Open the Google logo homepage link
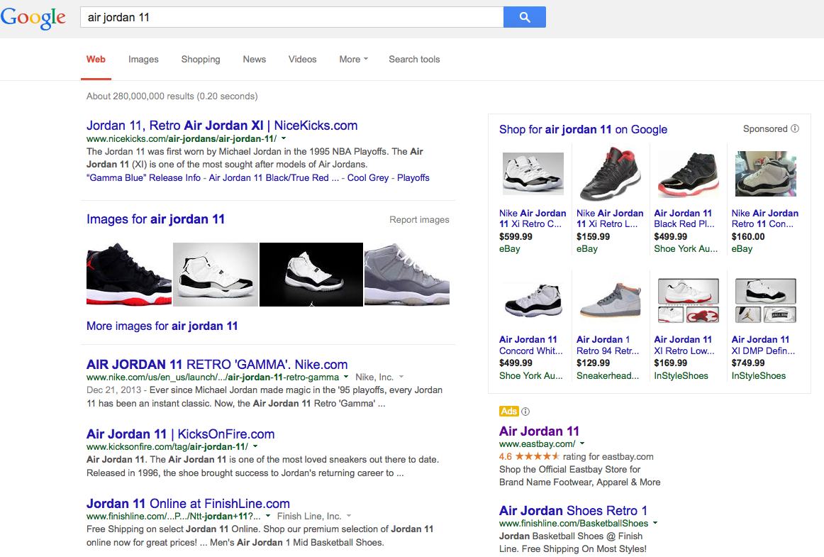This screenshot has height=557, width=824. click(x=33, y=18)
